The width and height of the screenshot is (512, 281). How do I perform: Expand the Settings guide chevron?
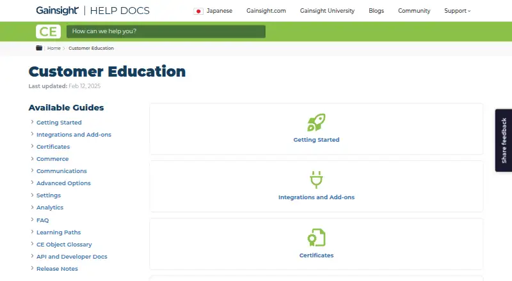(32, 195)
